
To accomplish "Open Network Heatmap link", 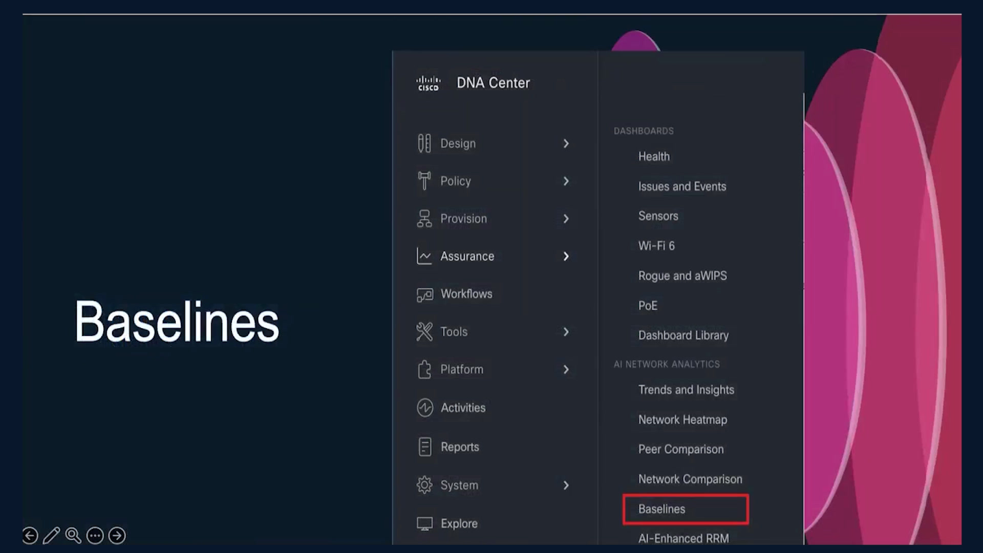I will click(682, 419).
